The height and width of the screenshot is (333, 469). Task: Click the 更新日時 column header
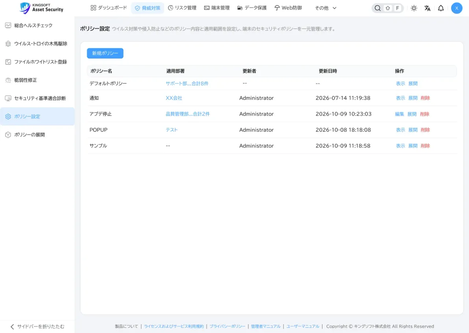click(x=328, y=71)
